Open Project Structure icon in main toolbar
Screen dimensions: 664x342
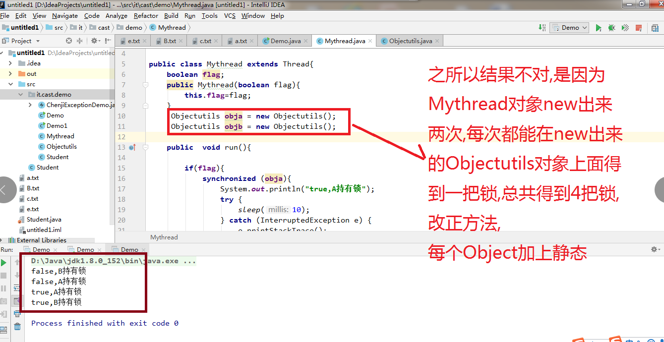coord(654,28)
